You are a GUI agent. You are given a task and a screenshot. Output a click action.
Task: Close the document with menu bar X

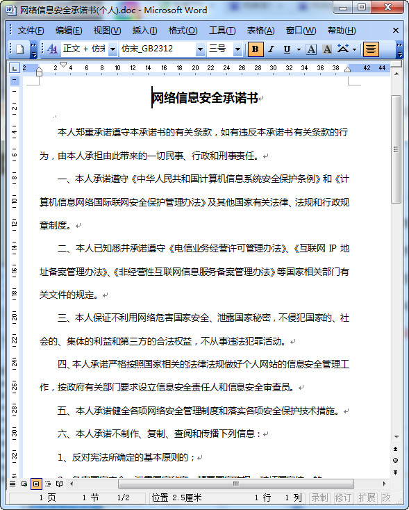tap(395, 31)
